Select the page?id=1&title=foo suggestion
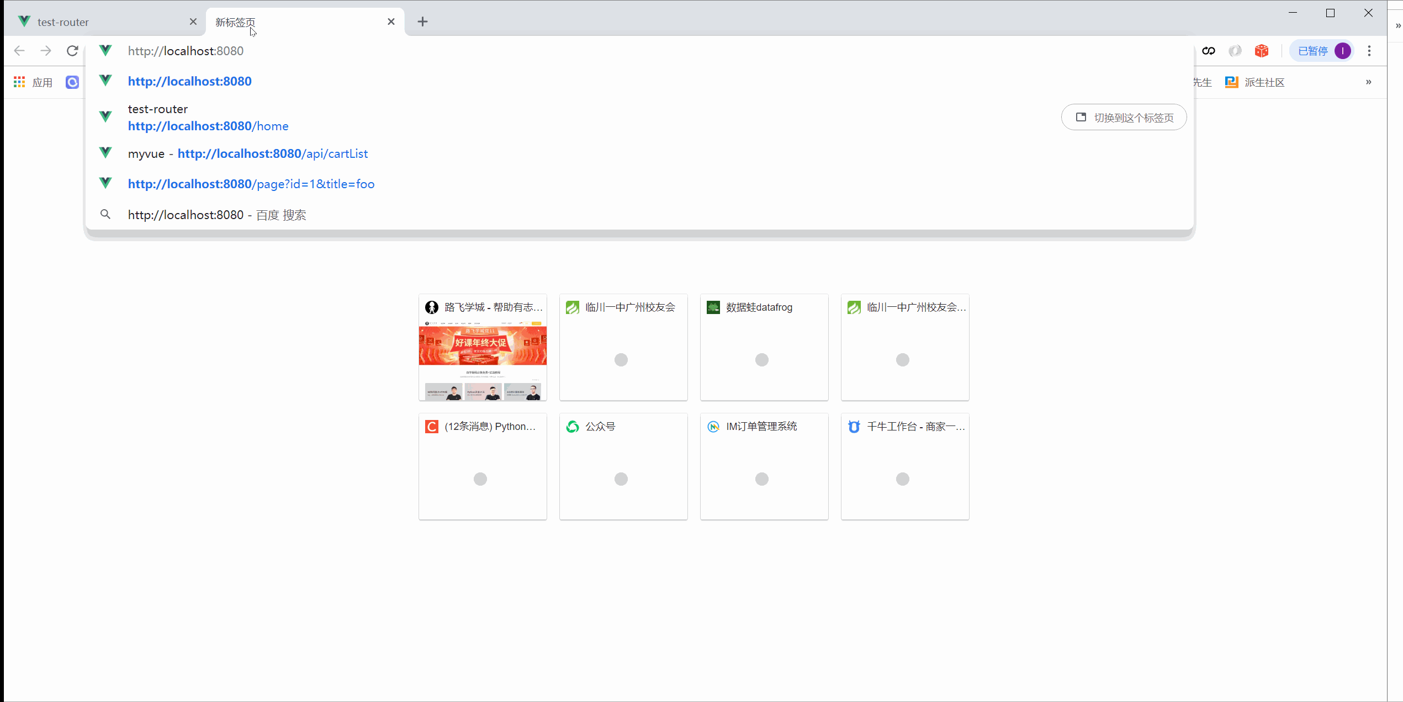Viewport: 1403px width, 702px height. [251, 184]
